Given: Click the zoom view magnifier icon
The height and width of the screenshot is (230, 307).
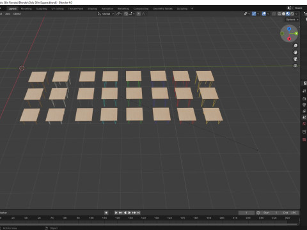Looking at the screenshot, I should (x=295, y=45).
